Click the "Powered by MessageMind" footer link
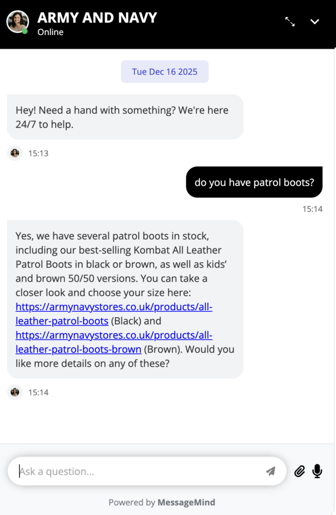This screenshot has height=515, width=336. coord(162,502)
